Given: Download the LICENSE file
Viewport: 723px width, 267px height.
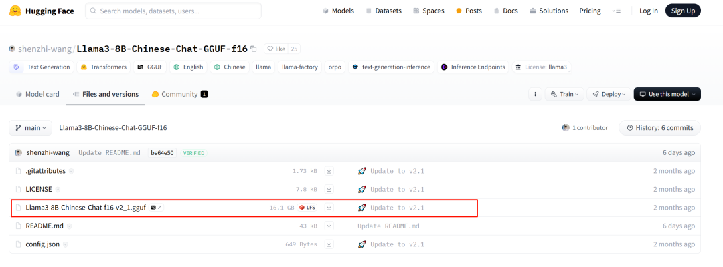Looking at the screenshot, I should [329, 189].
